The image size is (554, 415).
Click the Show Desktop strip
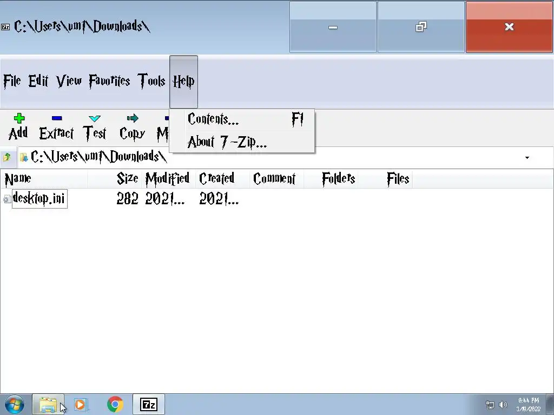pyautogui.click(x=551, y=404)
